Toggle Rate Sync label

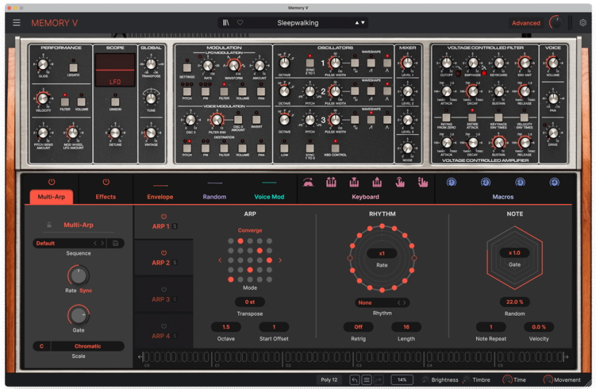pyautogui.click(x=86, y=290)
